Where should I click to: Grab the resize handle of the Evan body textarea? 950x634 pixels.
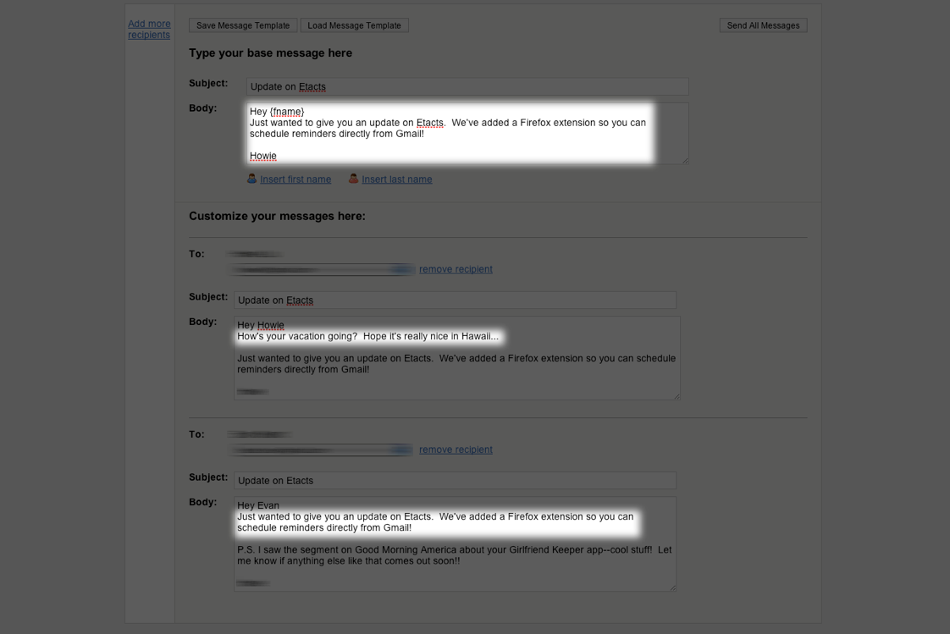[x=672, y=587]
